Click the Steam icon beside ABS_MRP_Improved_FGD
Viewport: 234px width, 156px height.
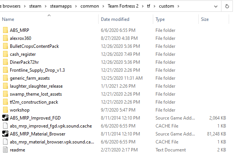5,118
